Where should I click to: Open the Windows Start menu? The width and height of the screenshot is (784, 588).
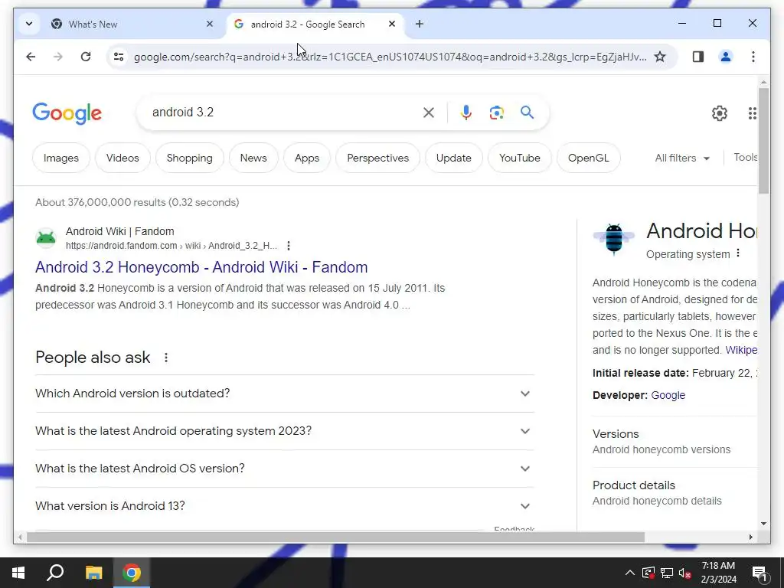[x=18, y=573]
